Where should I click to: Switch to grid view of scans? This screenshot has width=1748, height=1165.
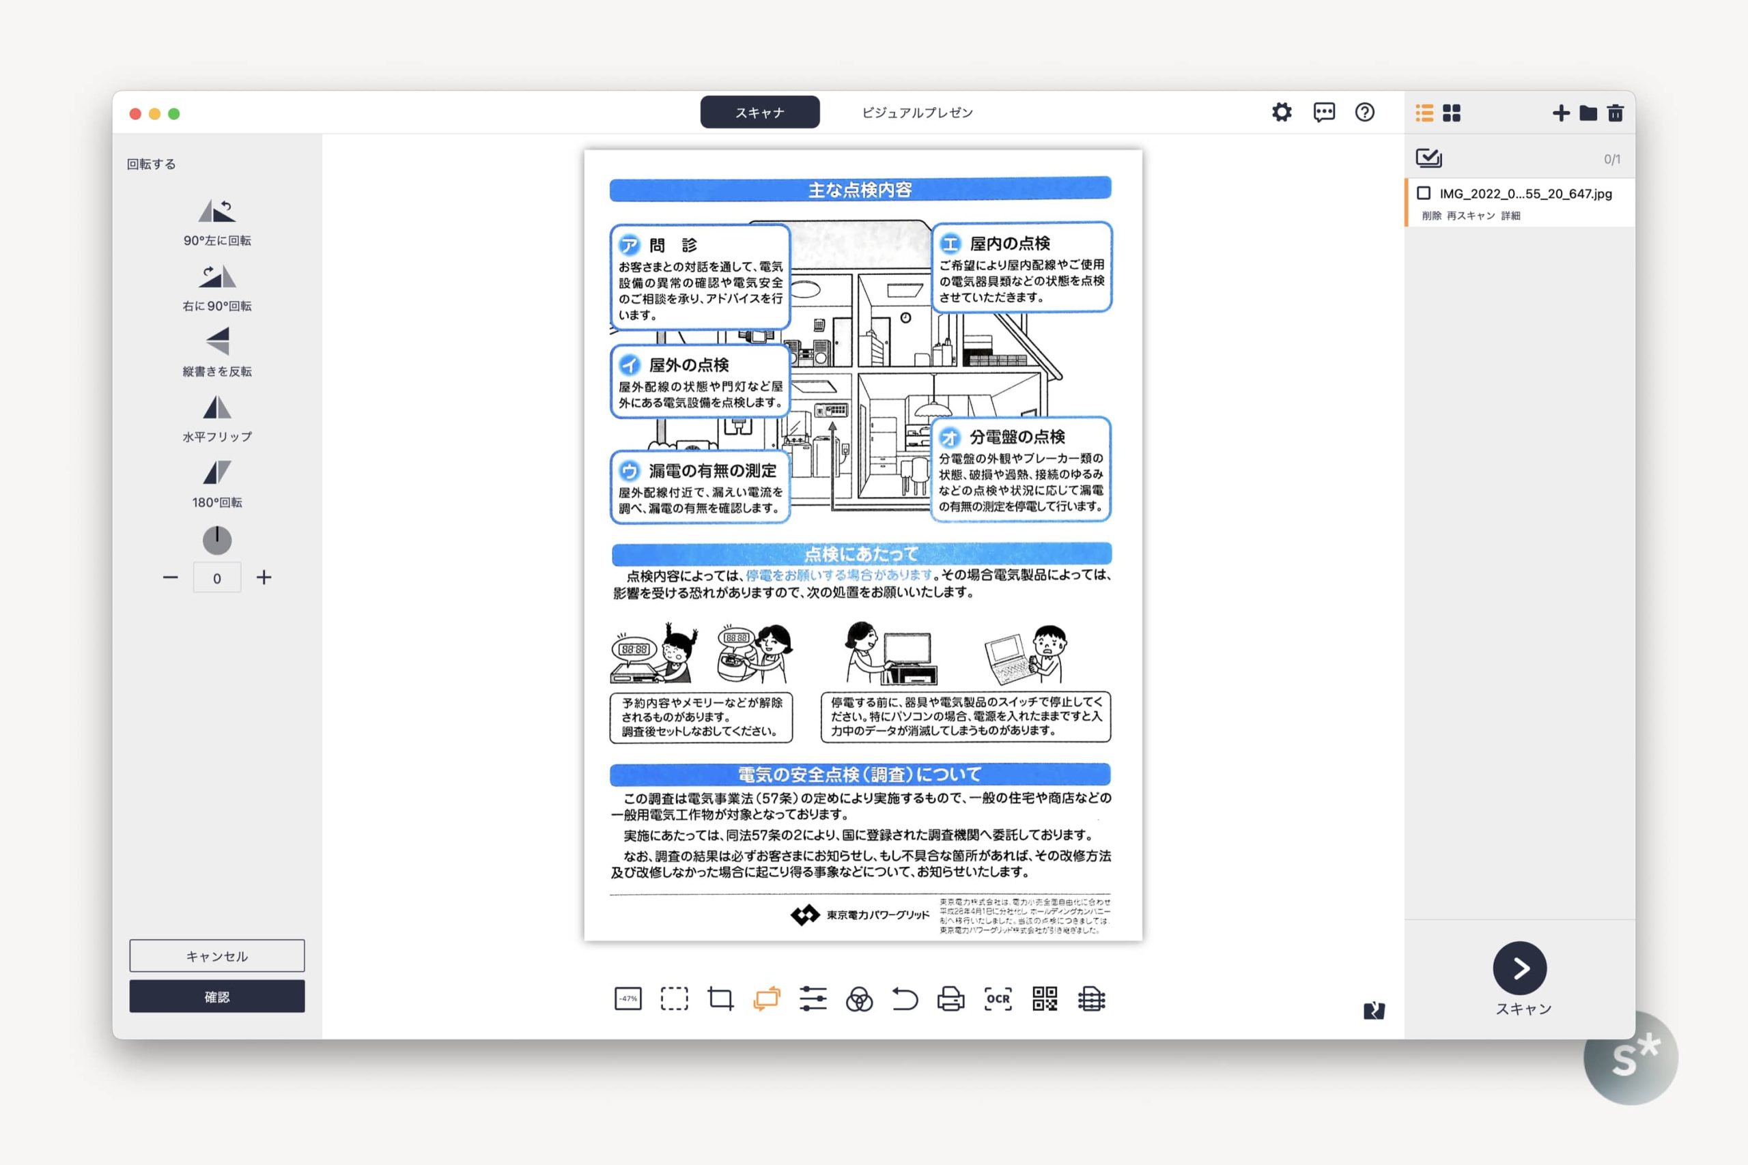[1452, 113]
